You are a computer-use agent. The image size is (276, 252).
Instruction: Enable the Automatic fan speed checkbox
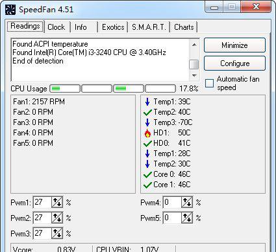tap(209, 83)
